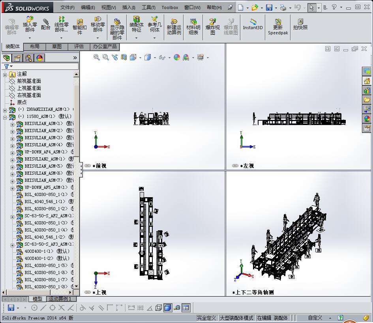Open the 工具(T) menu
This screenshot has width=373, height=323.
click(148, 7)
